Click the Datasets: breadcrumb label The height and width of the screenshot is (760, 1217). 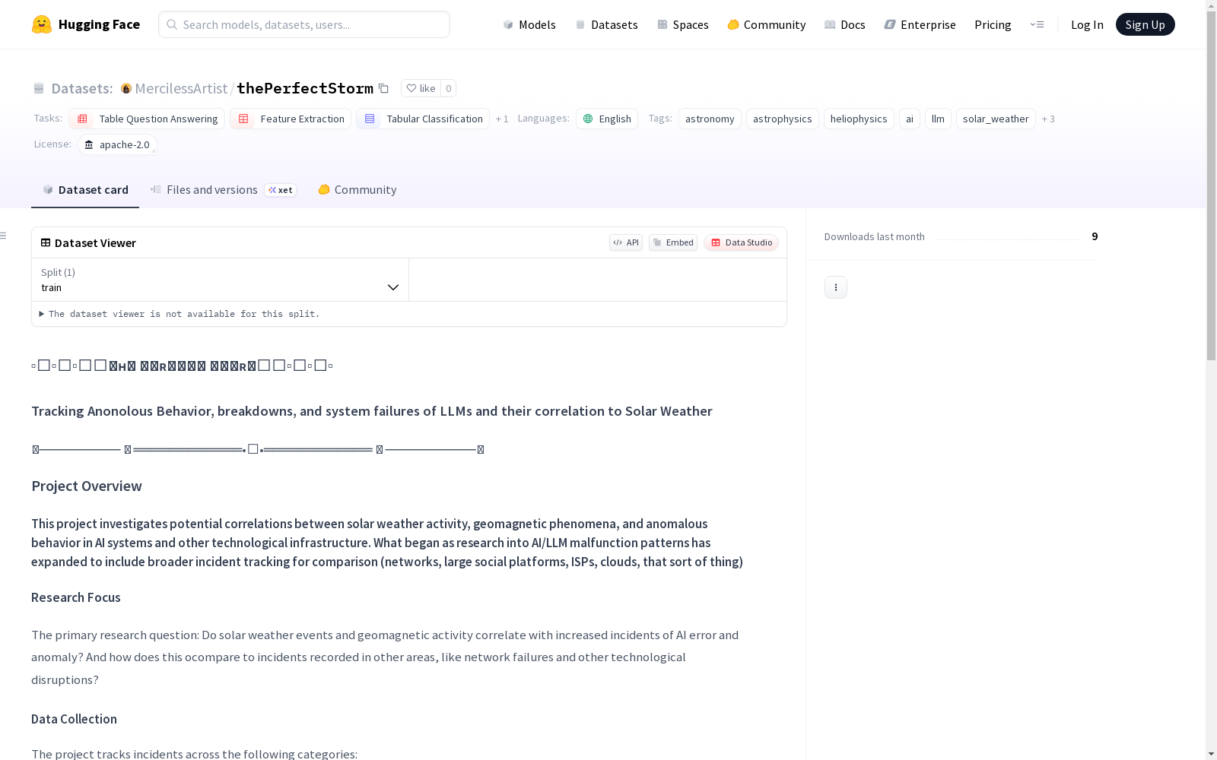pos(82,88)
